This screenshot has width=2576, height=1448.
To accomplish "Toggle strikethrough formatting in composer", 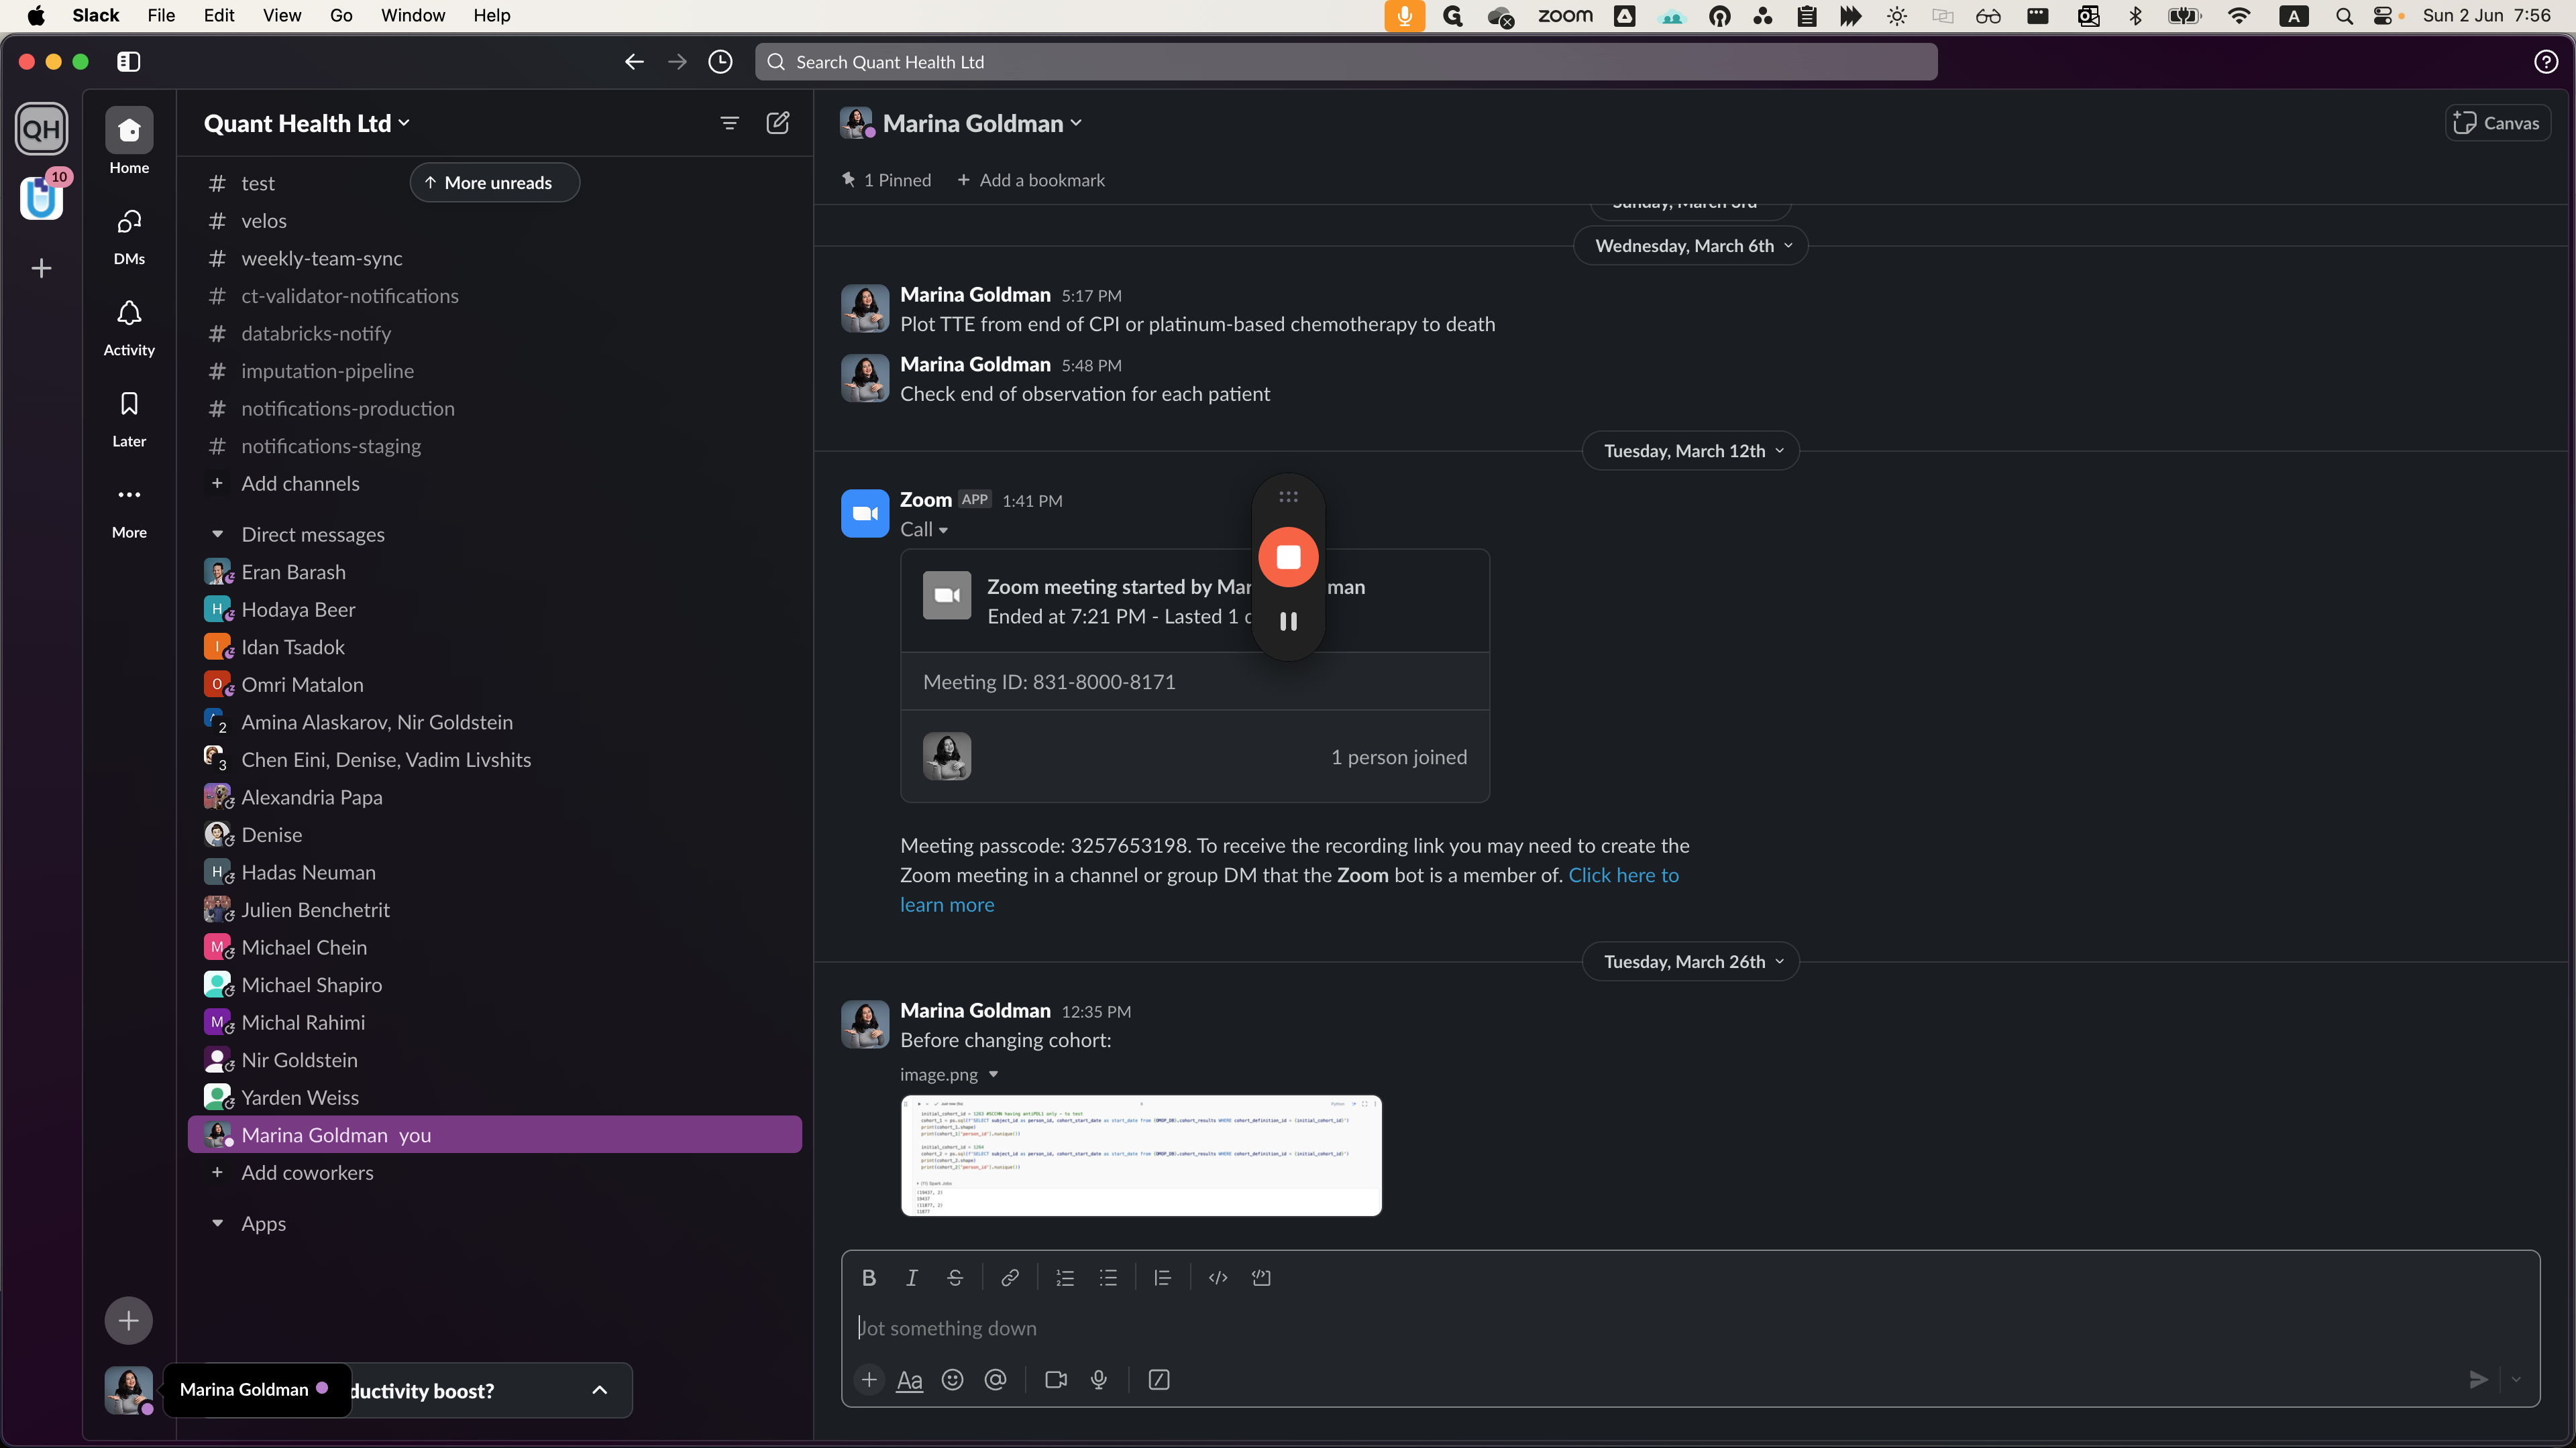I will 955,1277.
